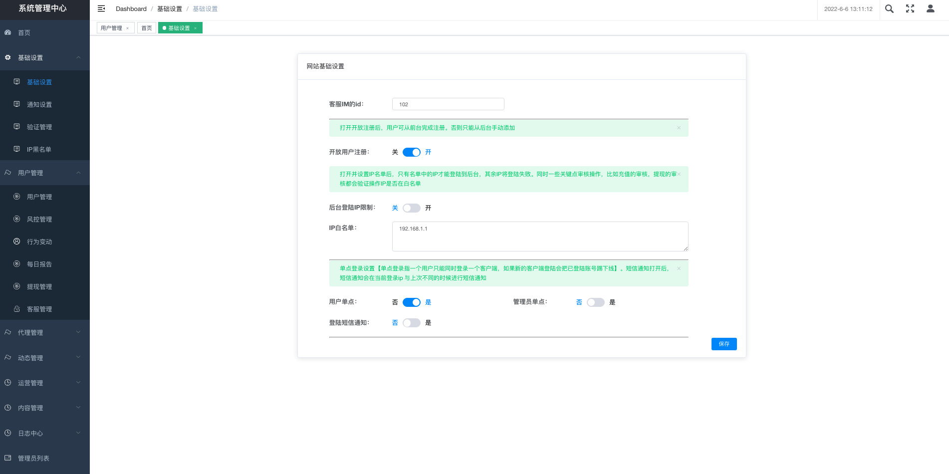Focus the IP白名单 textarea
Image resolution: width=949 pixels, height=474 pixels.
coord(540,237)
